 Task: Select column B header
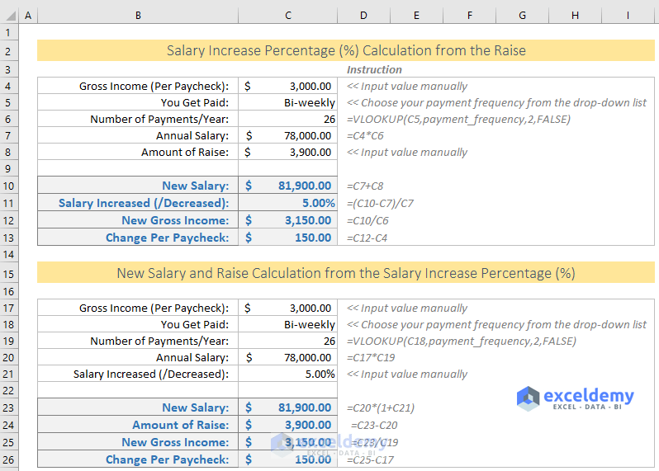pyautogui.click(x=138, y=16)
